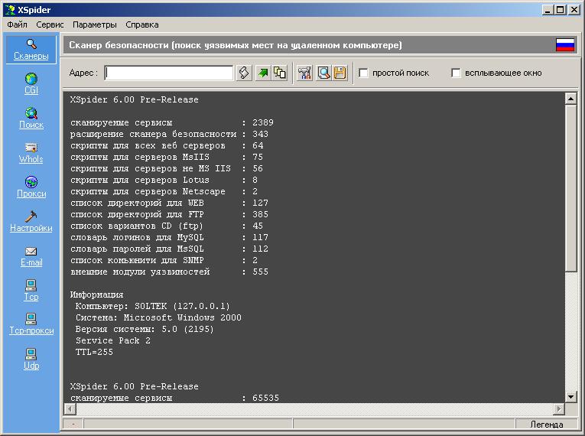Click the floppy disk save icon

pos(340,73)
